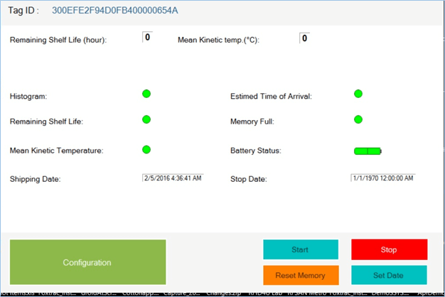Screen dimensions: 445x297
Task: Click the Mean Kinetic Temperature green indicator
Action: 146,149
